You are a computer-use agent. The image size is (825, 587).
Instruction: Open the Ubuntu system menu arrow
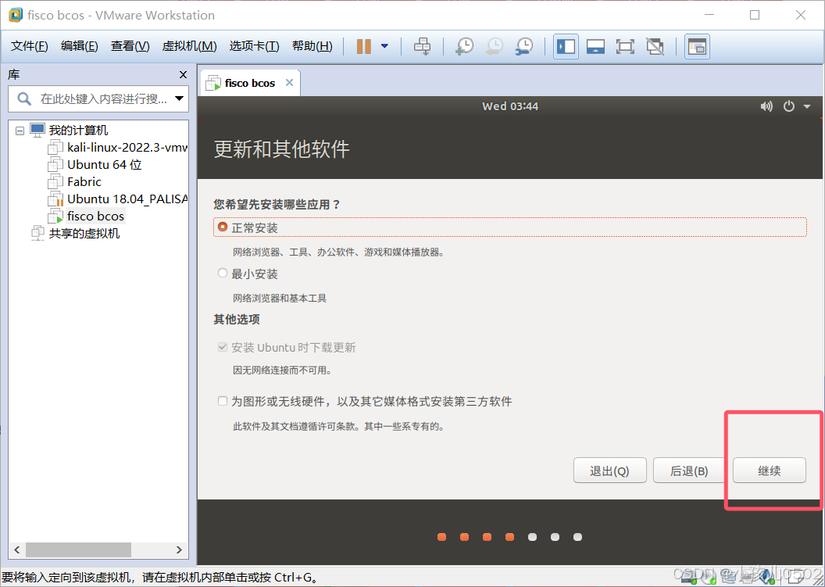pos(806,106)
